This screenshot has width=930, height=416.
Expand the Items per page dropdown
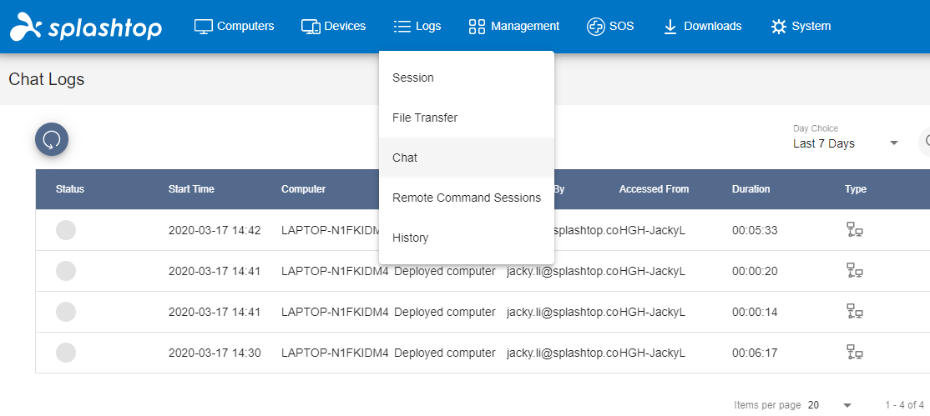pyautogui.click(x=830, y=405)
